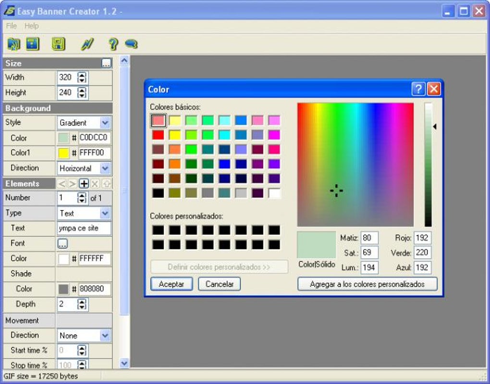Click the Matiz value field

(x=369, y=238)
